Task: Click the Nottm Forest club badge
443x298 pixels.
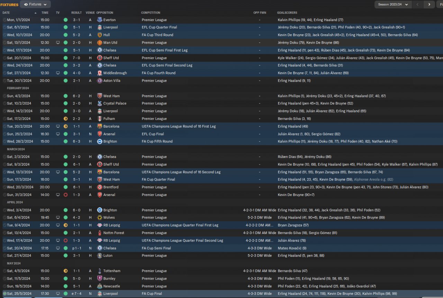Action: pos(100,233)
